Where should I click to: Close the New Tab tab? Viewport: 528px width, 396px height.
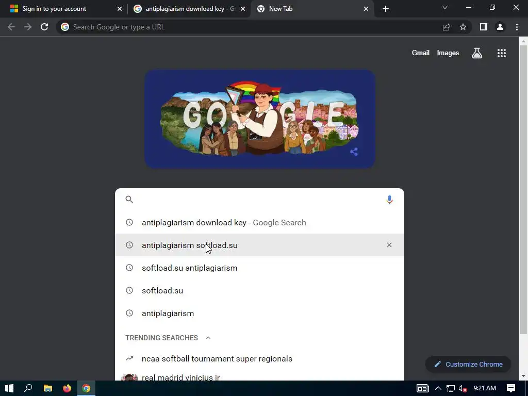(366, 9)
